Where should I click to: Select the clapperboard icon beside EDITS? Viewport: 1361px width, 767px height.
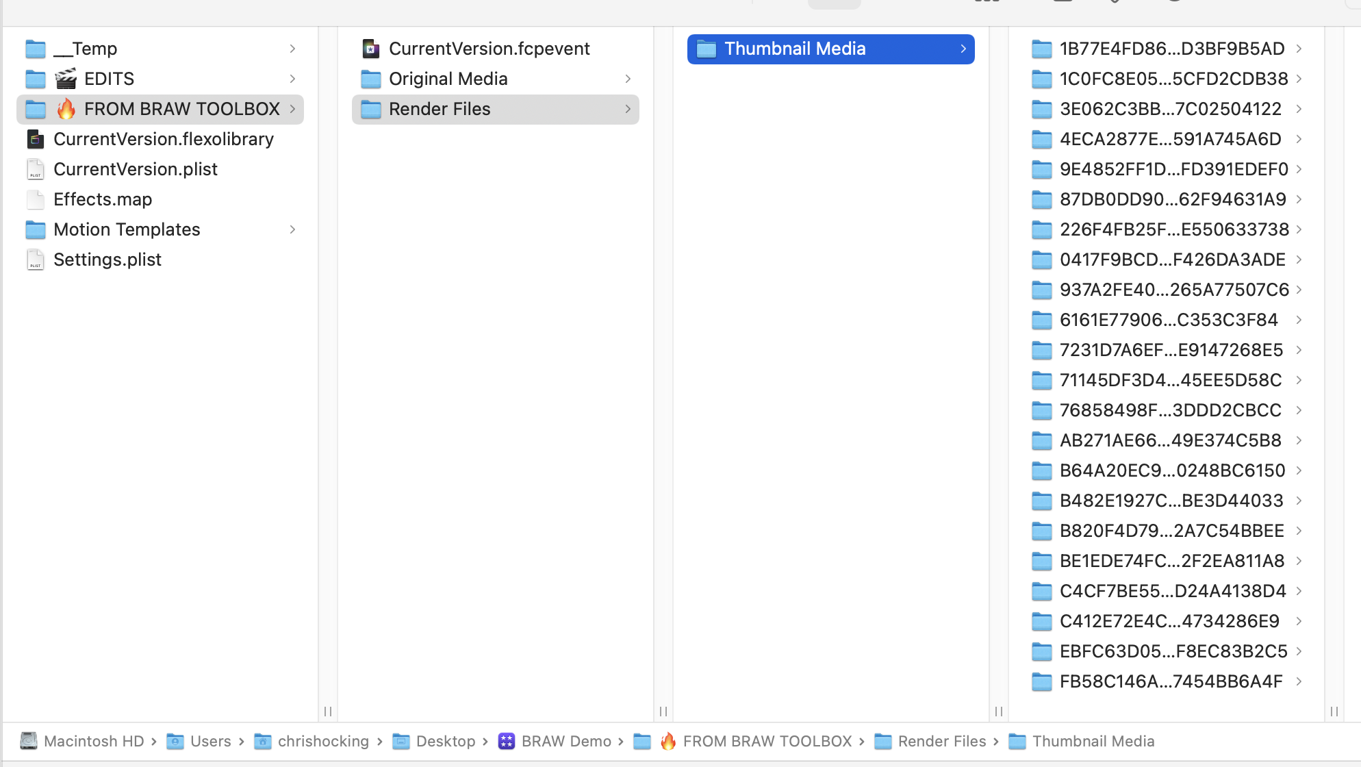(66, 79)
